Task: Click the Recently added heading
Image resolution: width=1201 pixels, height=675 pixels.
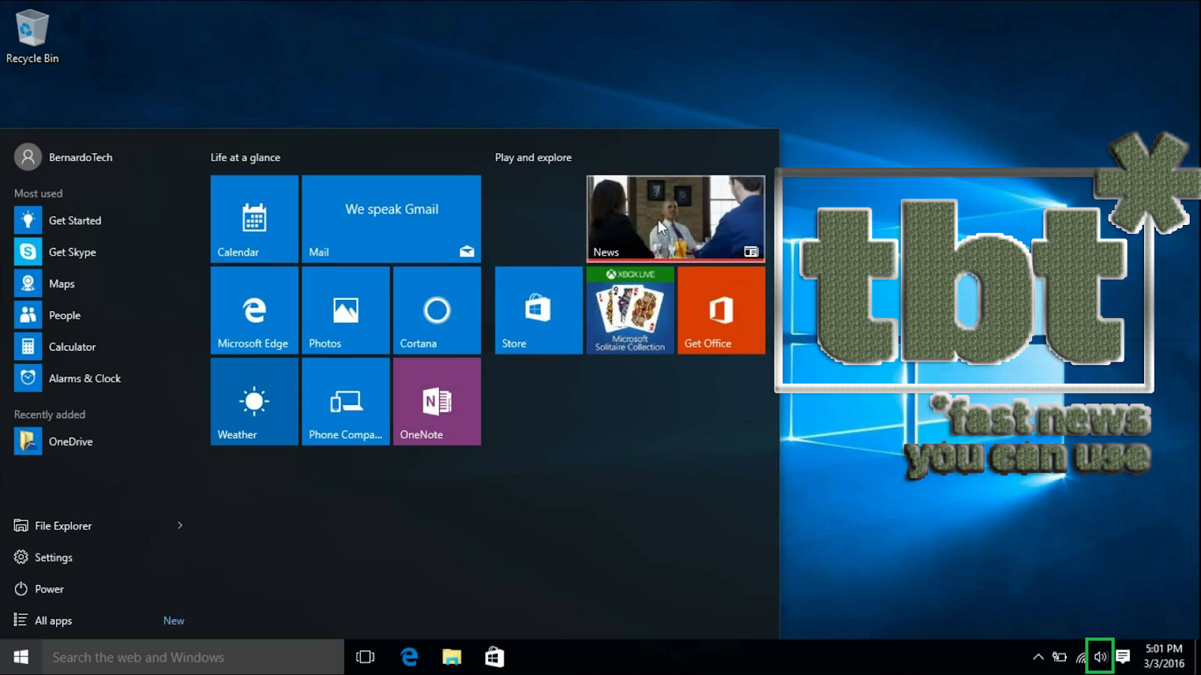Action: click(50, 415)
